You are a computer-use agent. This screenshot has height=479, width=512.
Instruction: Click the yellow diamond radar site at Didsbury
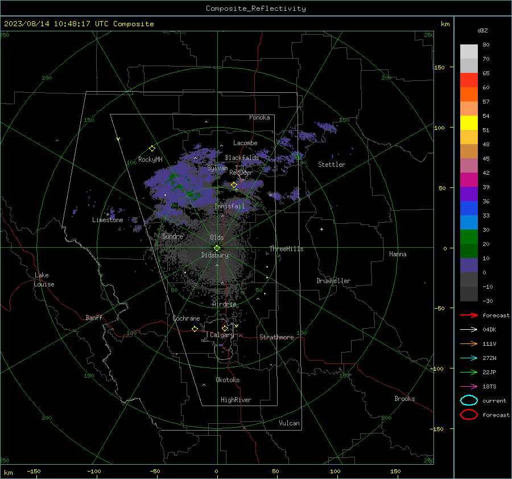click(217, 248)
